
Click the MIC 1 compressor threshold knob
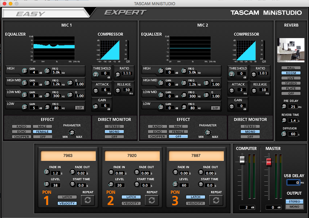(96, 74)
